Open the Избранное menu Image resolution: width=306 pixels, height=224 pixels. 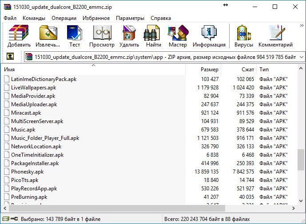coord(96,18)
